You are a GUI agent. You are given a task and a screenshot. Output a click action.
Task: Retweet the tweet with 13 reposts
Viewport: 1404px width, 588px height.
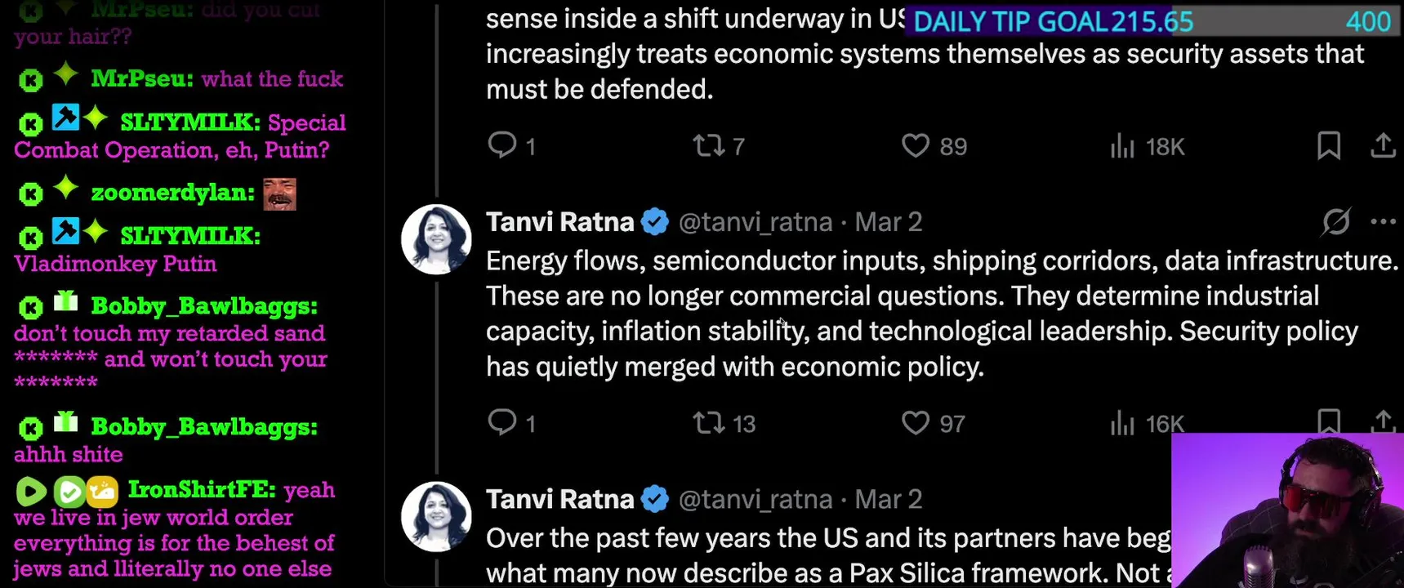[708, 423]
